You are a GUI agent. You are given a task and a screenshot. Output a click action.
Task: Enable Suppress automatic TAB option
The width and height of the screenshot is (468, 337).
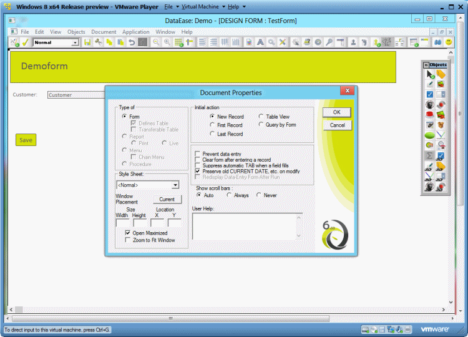click(x=197, y=165)
